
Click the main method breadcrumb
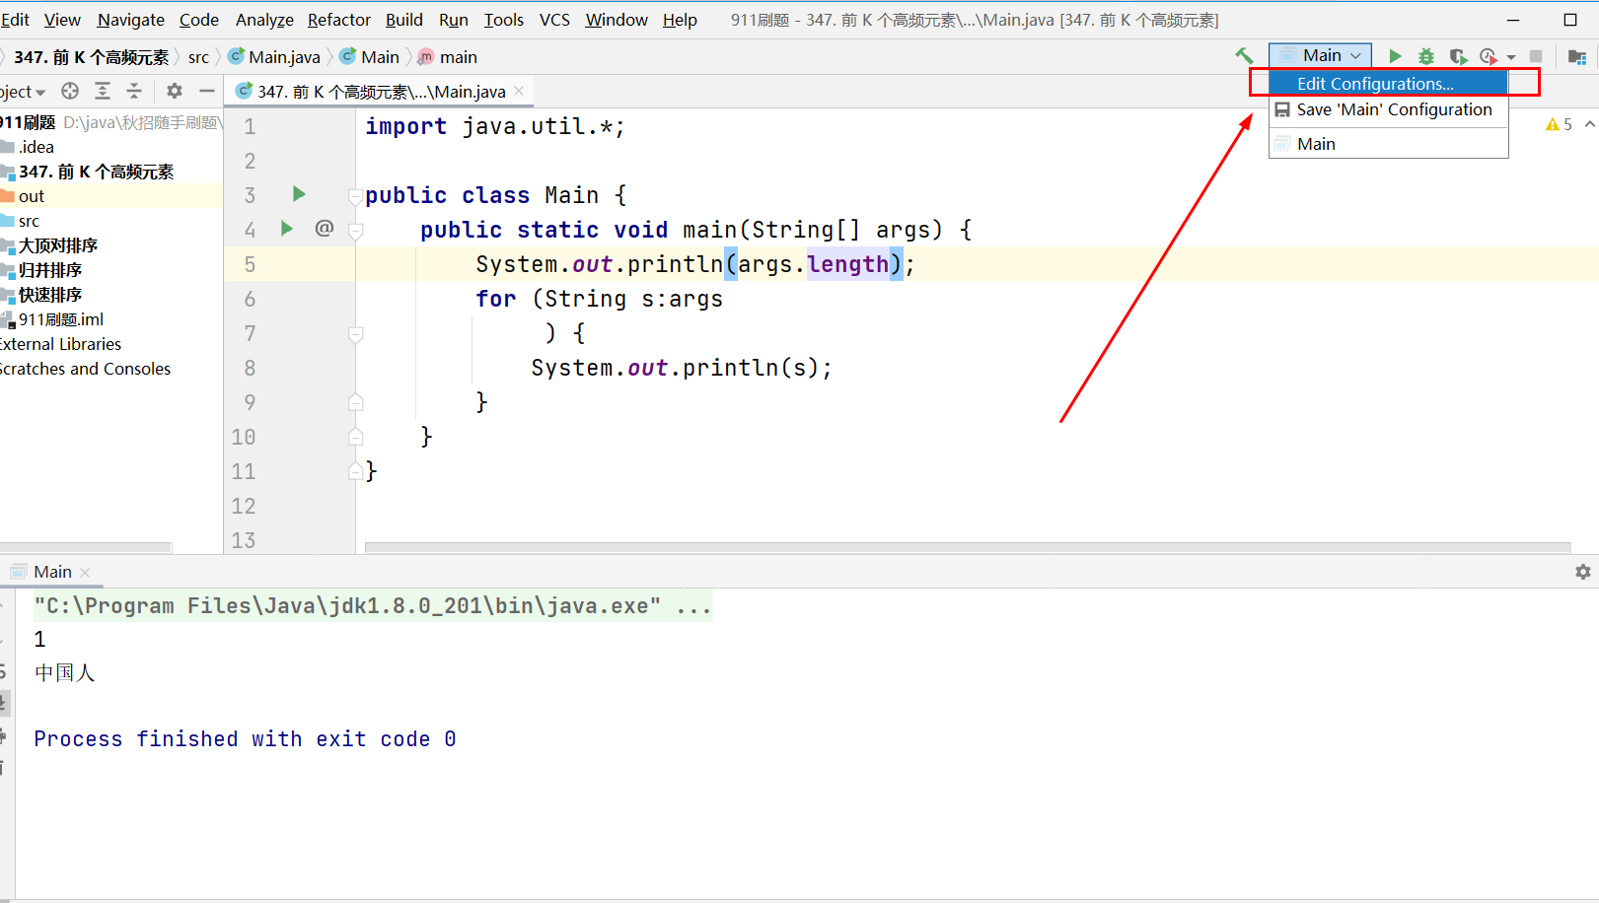coord(449,57)
